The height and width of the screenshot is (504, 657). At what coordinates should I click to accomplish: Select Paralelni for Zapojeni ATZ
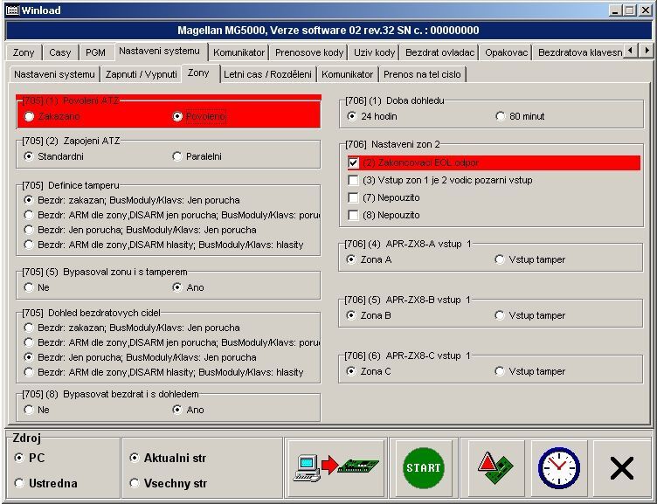click(x=179, y=156)
